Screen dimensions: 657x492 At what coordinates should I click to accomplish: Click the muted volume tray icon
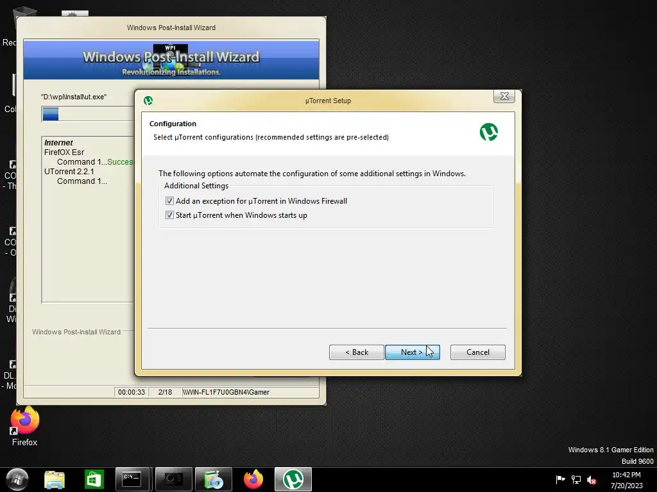[x=592, y=480]
